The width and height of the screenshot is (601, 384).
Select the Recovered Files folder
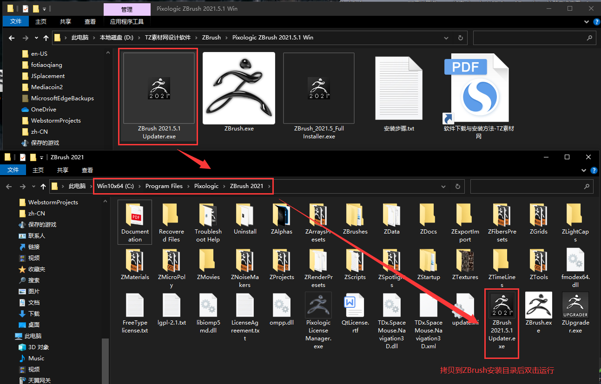[172, 223]
